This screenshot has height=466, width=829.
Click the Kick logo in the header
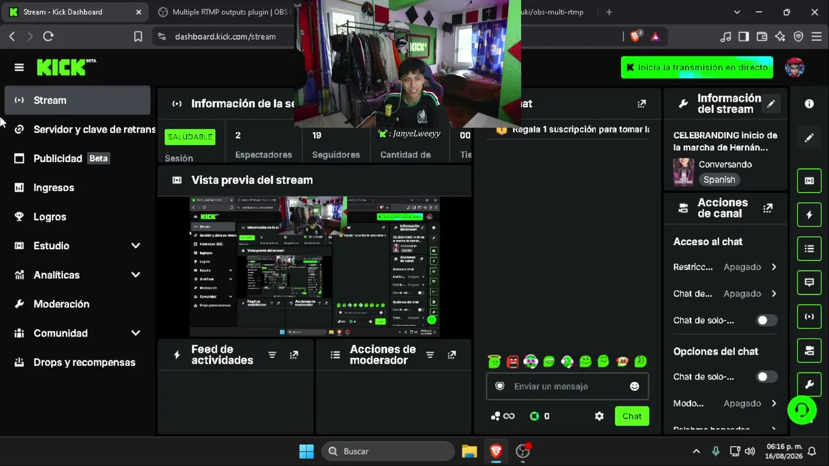66,67
